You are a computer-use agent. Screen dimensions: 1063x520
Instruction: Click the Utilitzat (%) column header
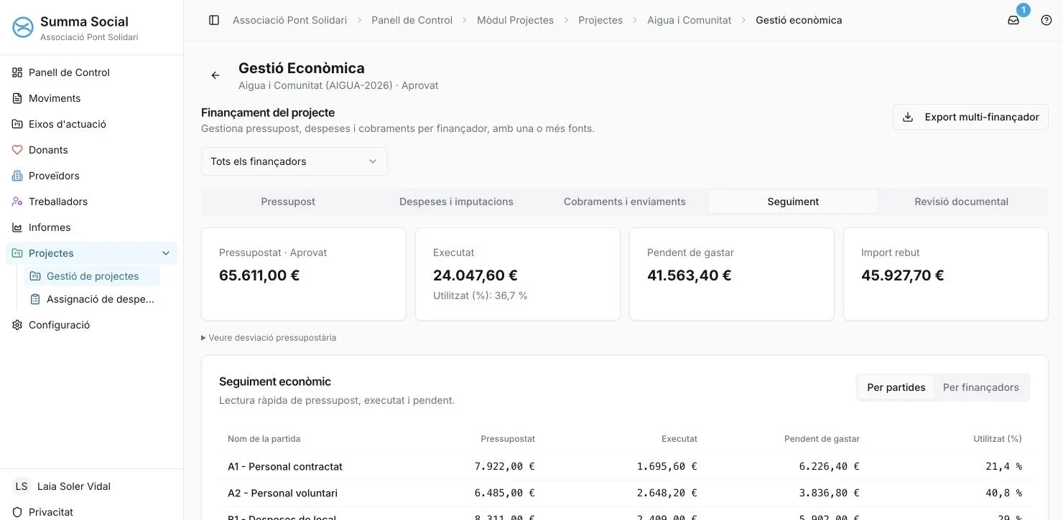(998, 438)
